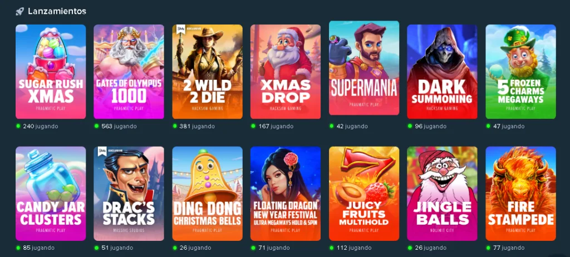Click the Lanzamientos section heading
This screenshot has height=257, width=570.
(x=57, y=11)
